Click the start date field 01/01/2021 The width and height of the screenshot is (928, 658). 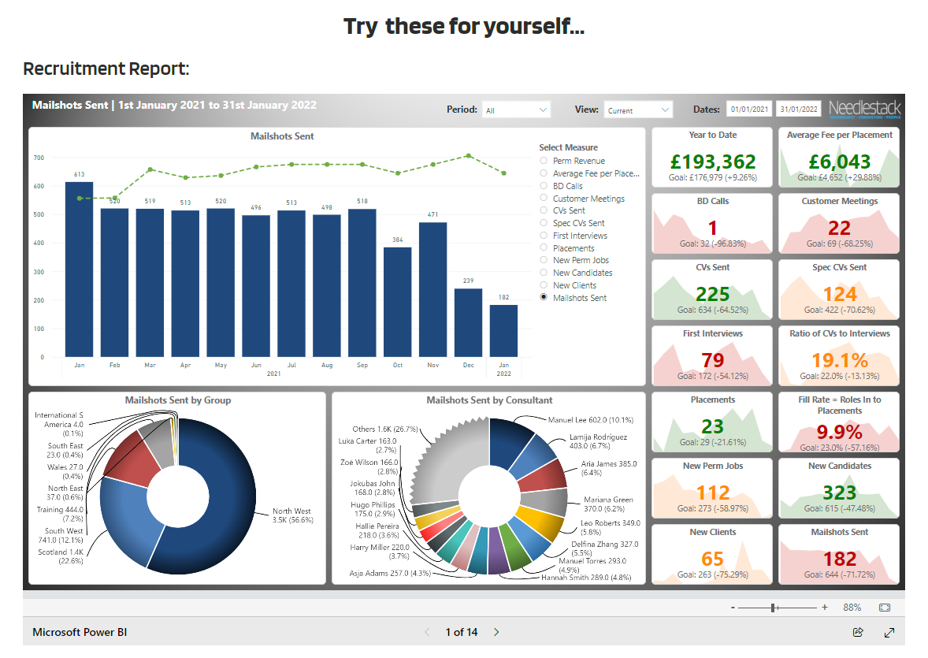[748, 110]
